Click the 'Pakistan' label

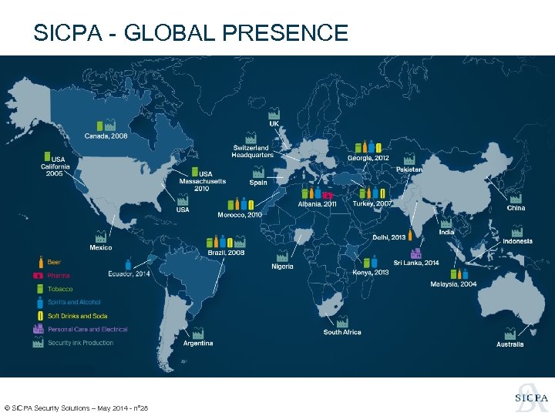pyautogui.click(x=409, y=169)
